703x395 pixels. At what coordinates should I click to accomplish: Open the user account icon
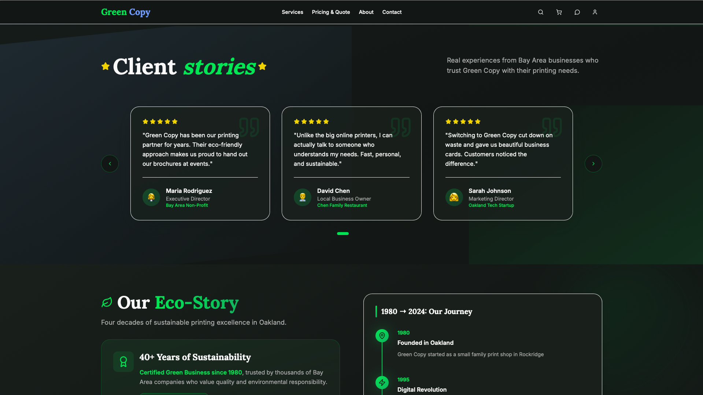pyautogui.click(x=595, y=12)
